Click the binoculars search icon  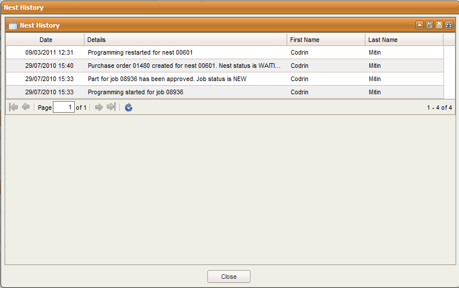(449, 25)
